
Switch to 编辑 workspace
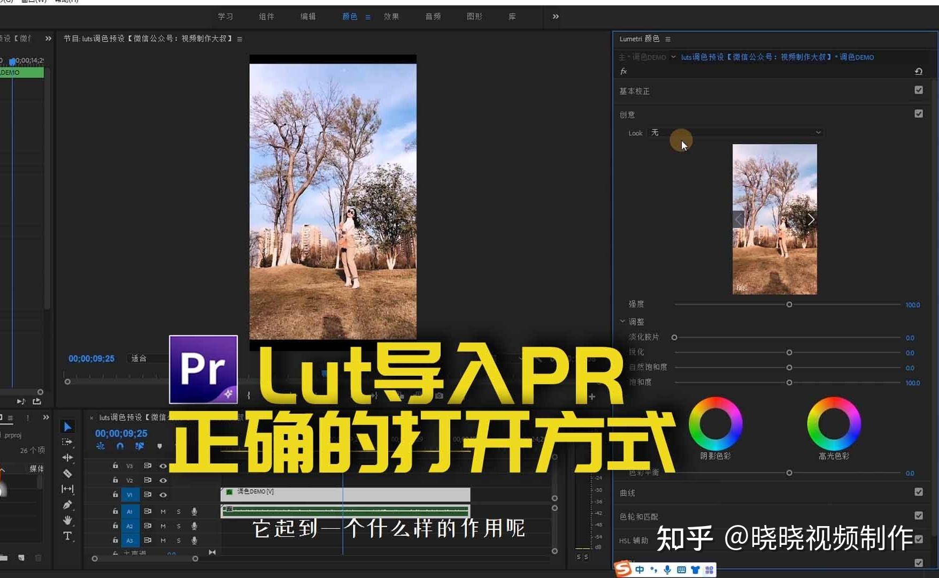[307, 17]
